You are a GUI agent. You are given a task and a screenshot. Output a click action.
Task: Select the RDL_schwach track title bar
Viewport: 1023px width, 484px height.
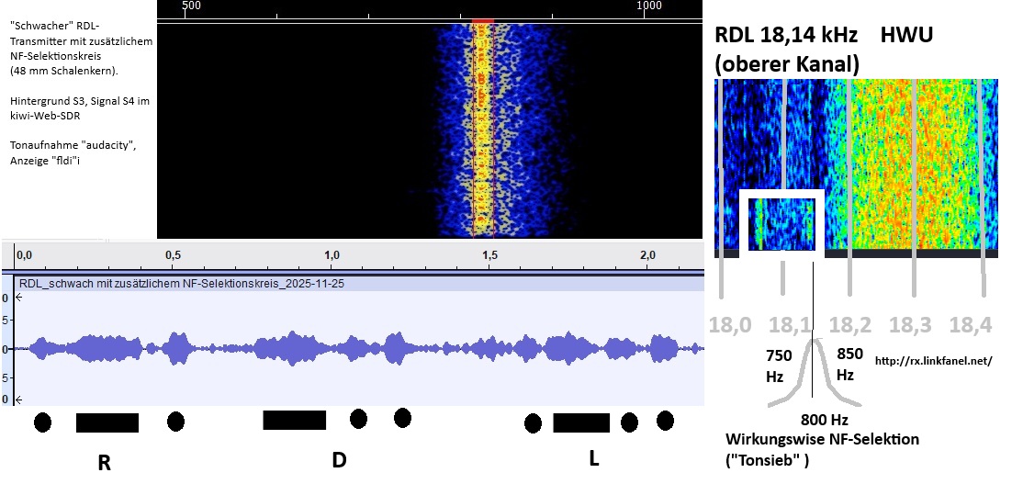182,284
